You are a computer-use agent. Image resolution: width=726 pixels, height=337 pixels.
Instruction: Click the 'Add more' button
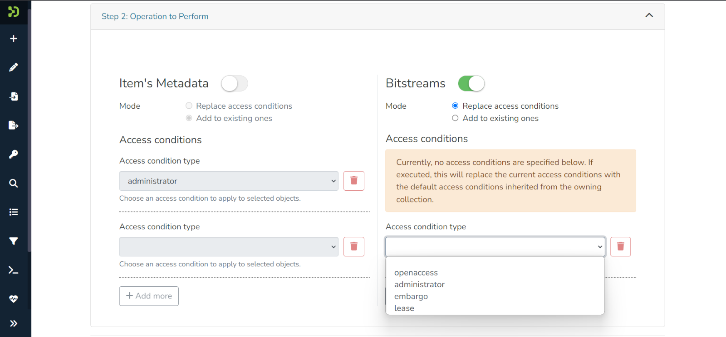pyautogui.click(x=149, y=296)
